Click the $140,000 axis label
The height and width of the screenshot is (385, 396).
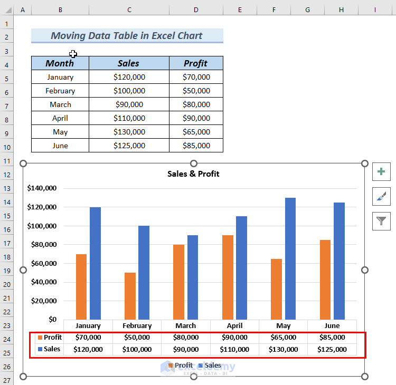coord(42,188)
